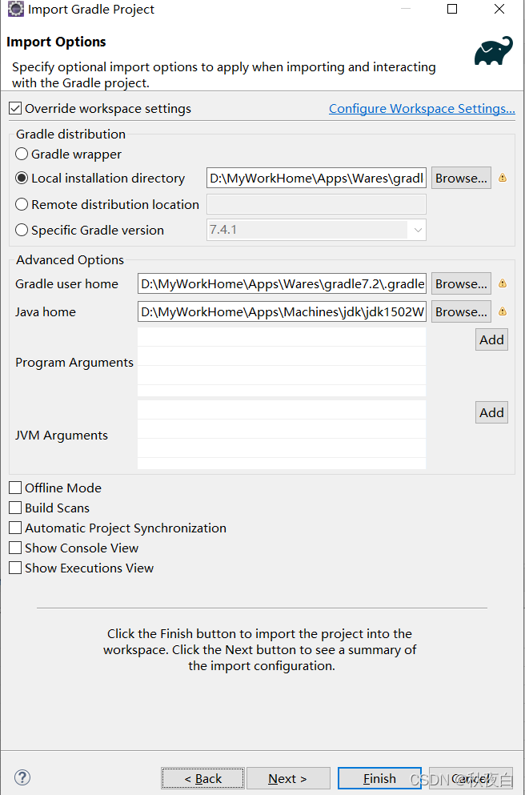Click inside the Program Arguments list
Viewport: 525px width, 795px height.
click(x=282, y=362)
